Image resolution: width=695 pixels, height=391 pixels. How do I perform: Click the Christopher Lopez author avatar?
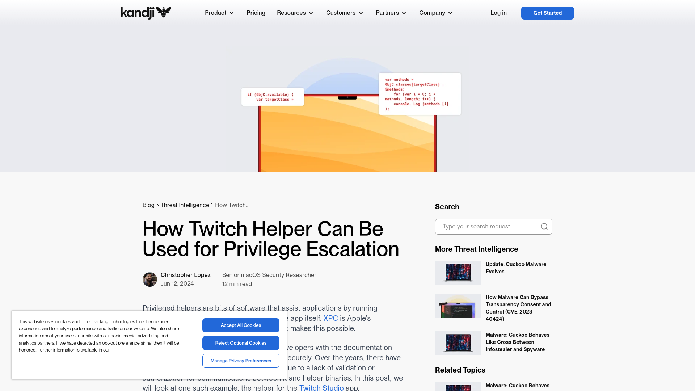(150, 279)
